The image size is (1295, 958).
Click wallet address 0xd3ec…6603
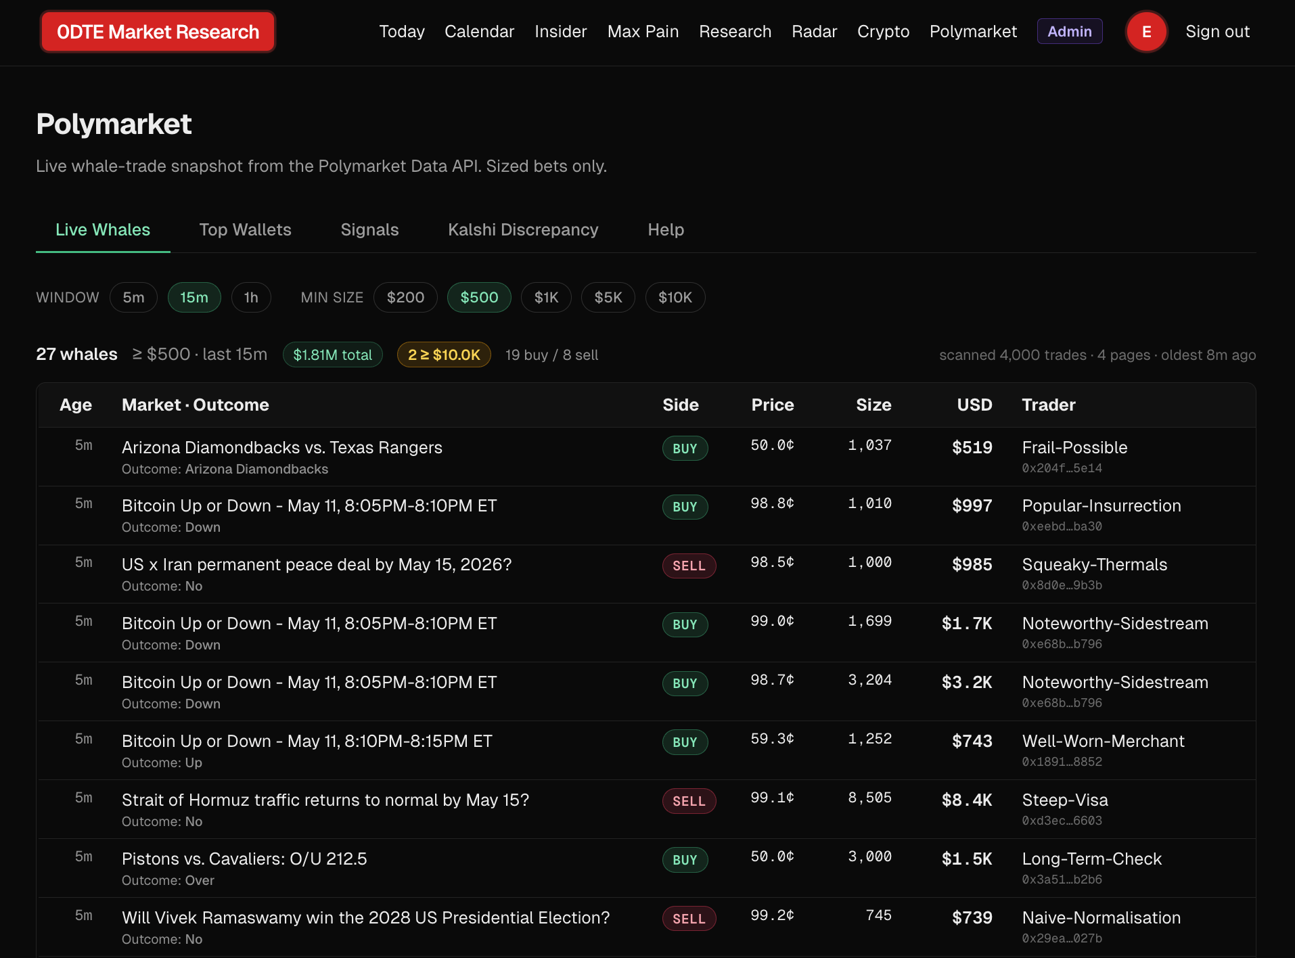[1062, 821]
